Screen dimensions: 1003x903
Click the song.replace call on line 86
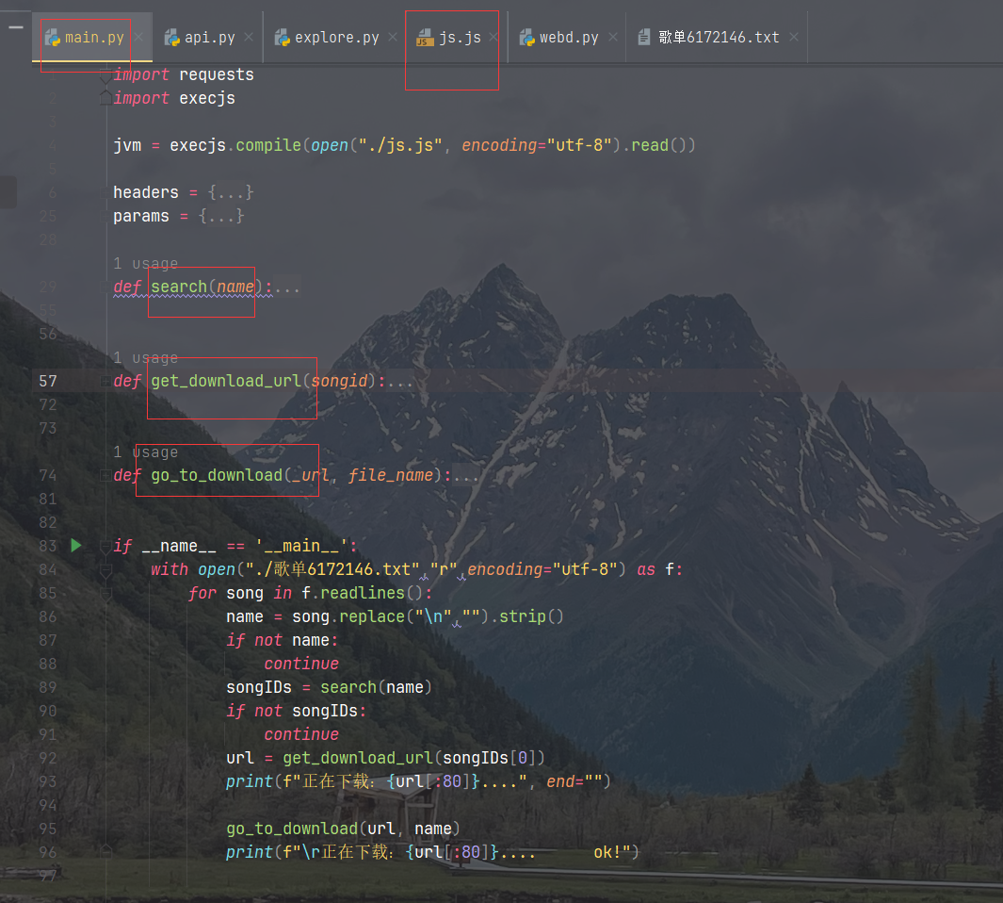[x=348, y=616]
